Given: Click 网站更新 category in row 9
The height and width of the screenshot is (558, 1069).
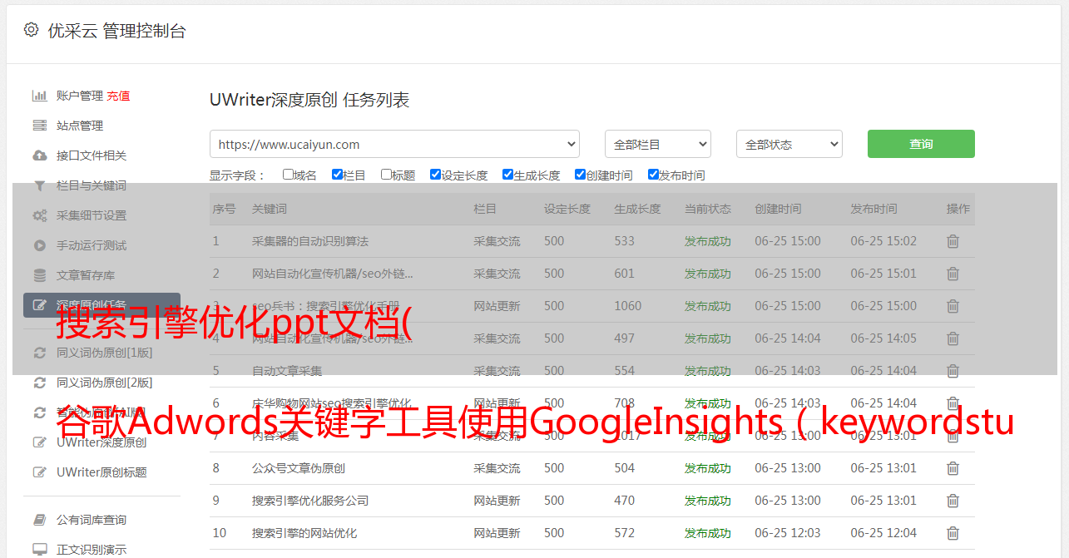Looking at the screenshot, I should (x=497, y=501).
